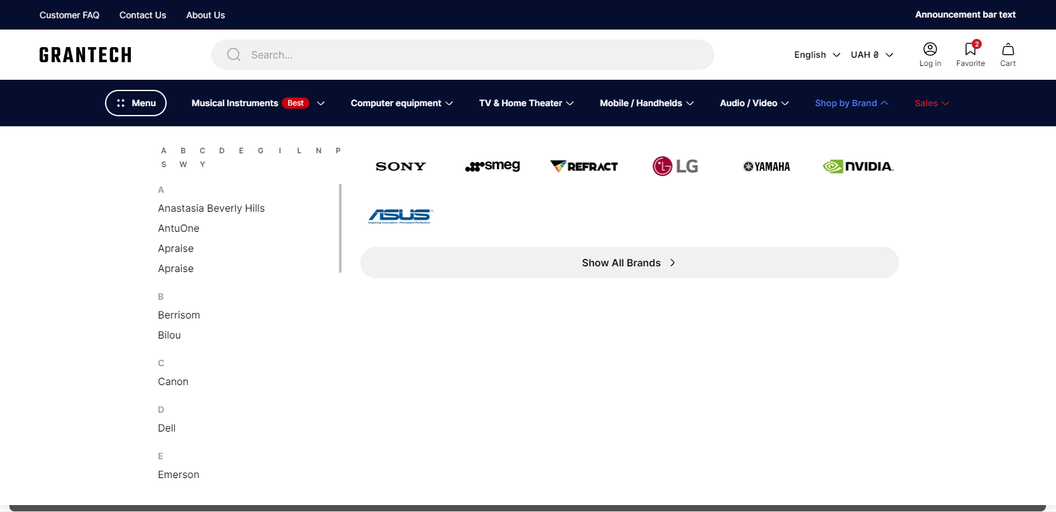Click the GRANTECH logo

(x=86, y=55)
